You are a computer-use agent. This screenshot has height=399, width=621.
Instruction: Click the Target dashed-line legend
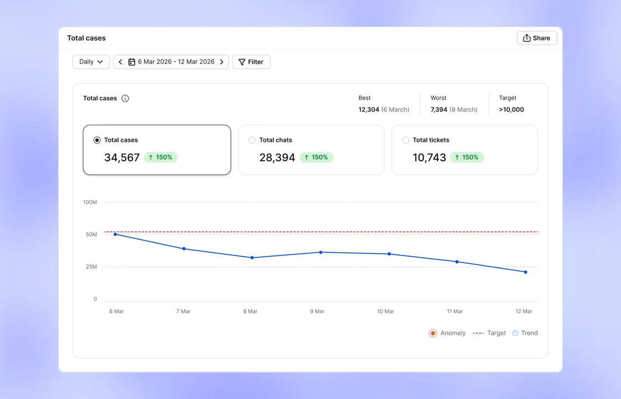click(x=479, y=333)
